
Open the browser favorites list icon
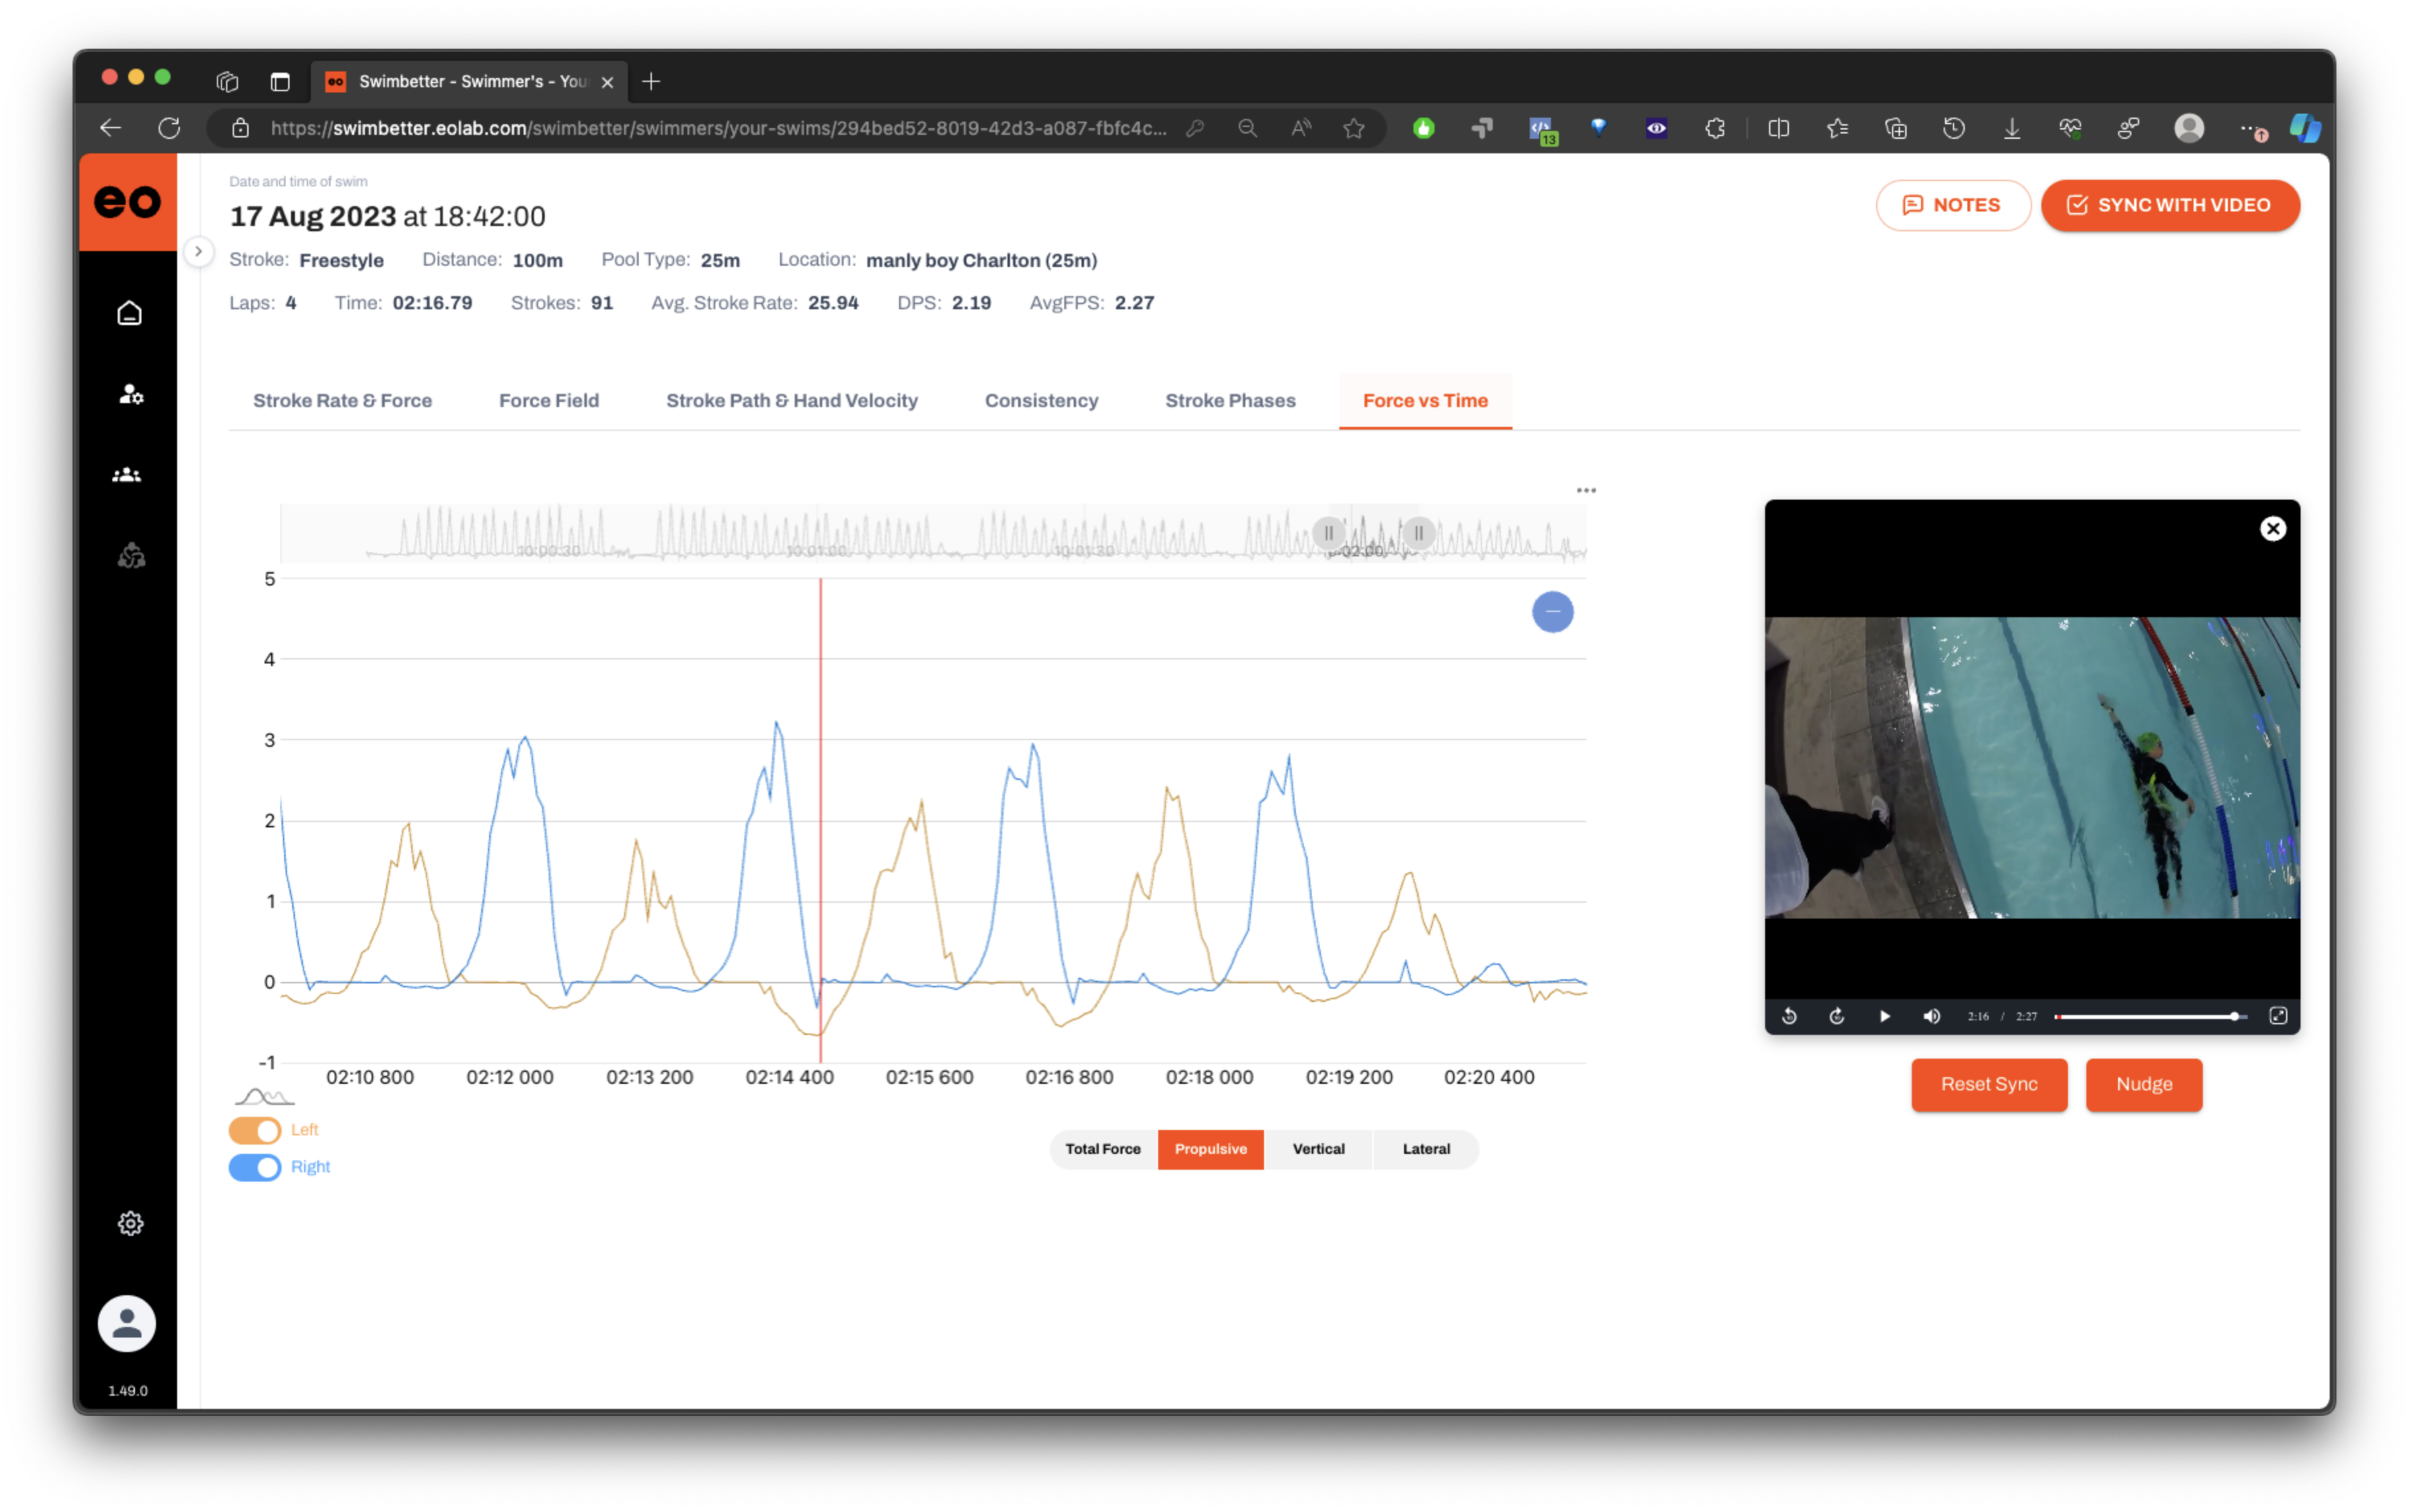[1836, 128]
